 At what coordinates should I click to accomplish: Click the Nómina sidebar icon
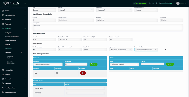tap(3, 74)
